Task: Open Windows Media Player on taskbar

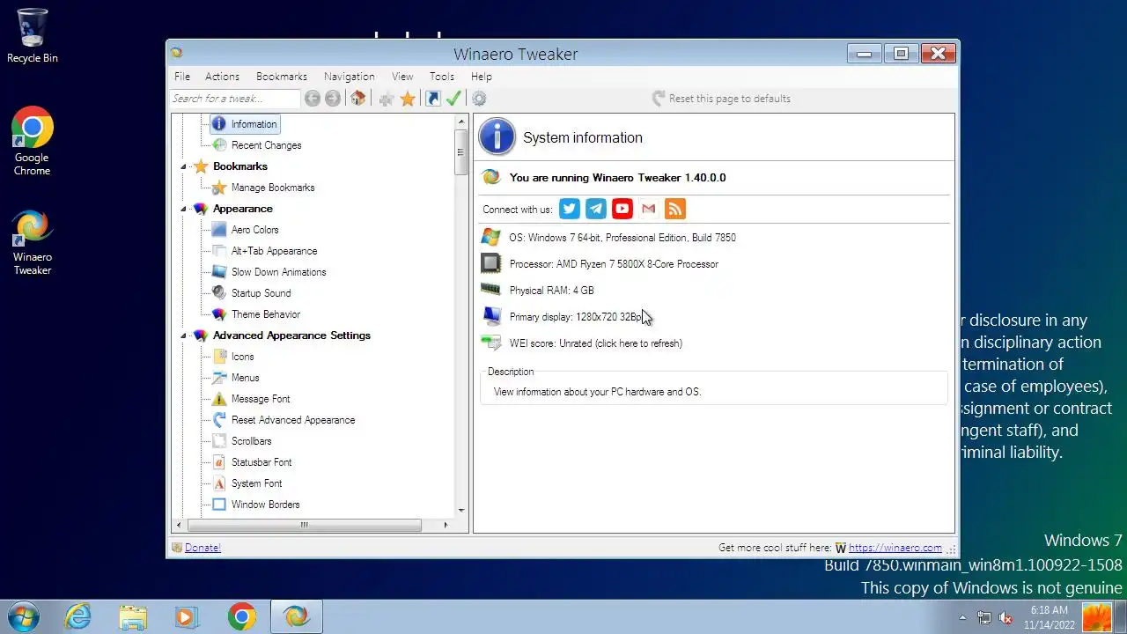Action: coord(187,616)
